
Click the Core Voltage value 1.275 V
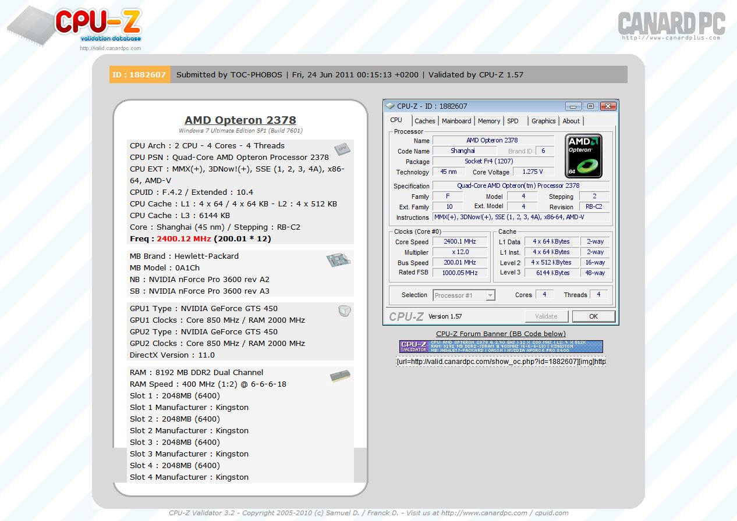coord(532,172)
